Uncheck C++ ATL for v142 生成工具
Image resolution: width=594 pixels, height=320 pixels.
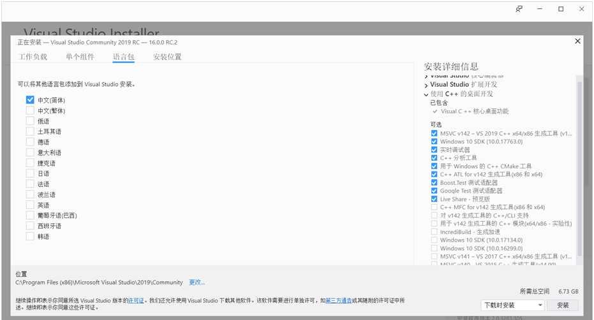pyautogui.click(x=434, y=174)
